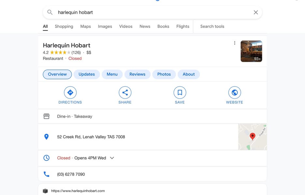Save the place with the bookmark icon
This screenshot has height=195, width=305.
pos(180,93)
